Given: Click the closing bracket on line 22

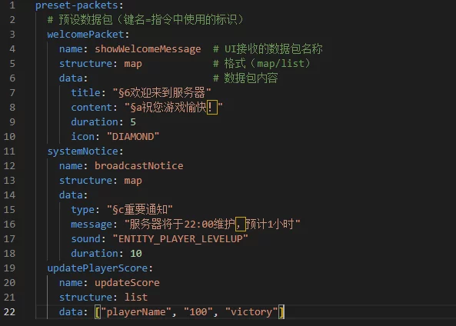Looking at the screenshot, I should [x=281, y=312].
